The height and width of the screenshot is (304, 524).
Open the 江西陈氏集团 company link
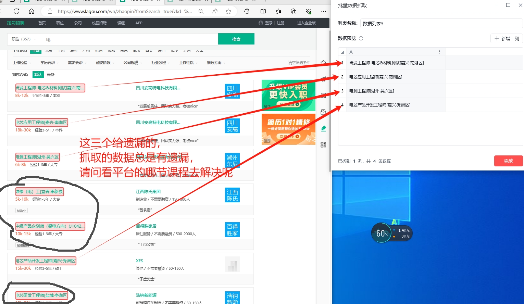click(148, 191)
